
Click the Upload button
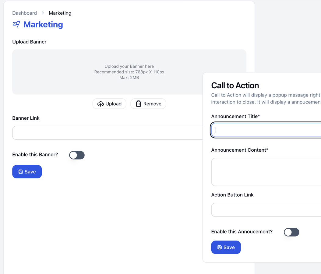[109, 104]
